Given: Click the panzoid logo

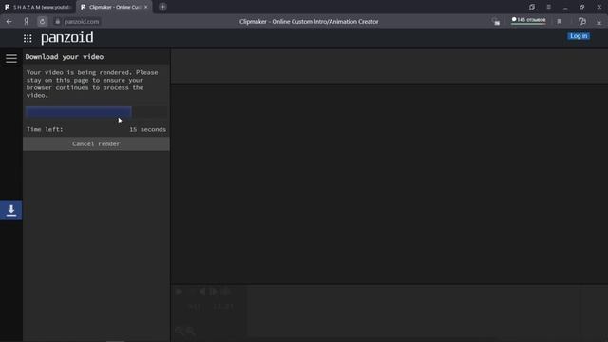Looking at the screenshot, I should pyautogui.click(x=67, y=38).
